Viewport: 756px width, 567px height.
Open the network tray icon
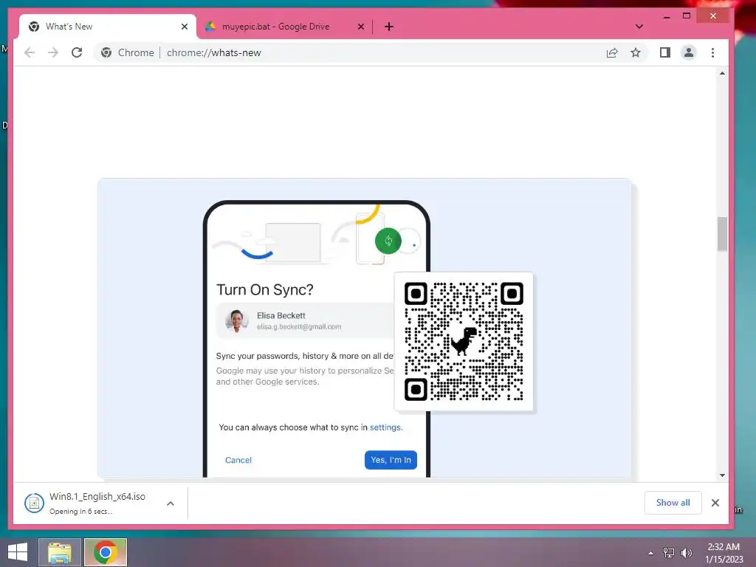click(669, 553)
